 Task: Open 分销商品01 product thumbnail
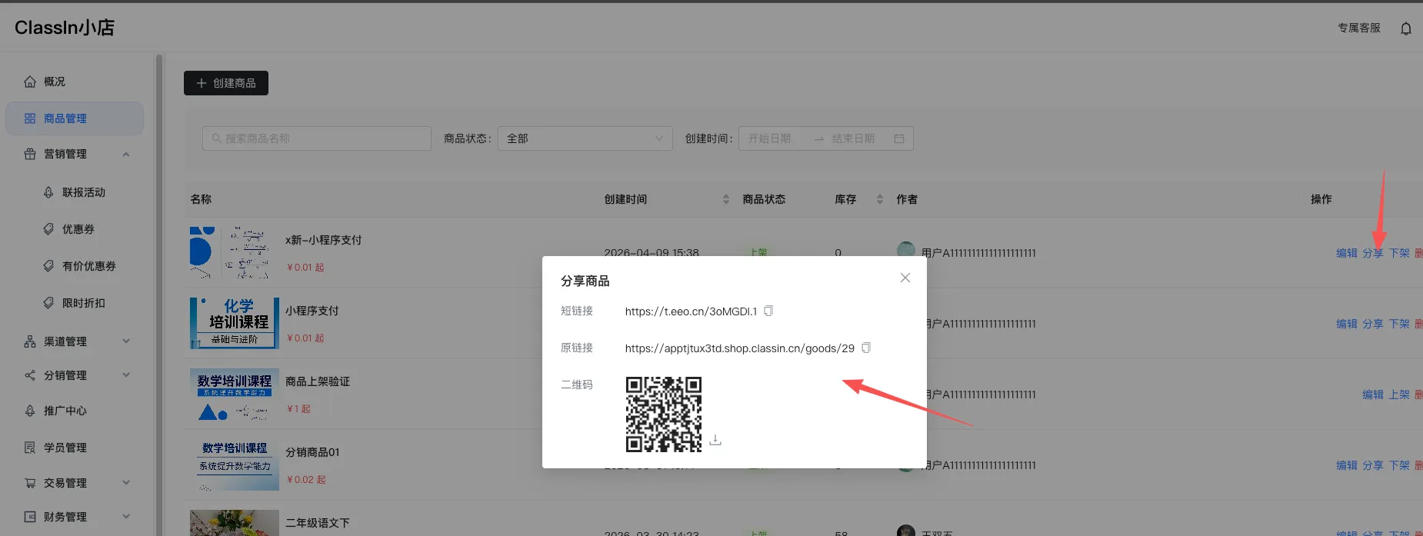pyautogui.click(x=235, y=464)
